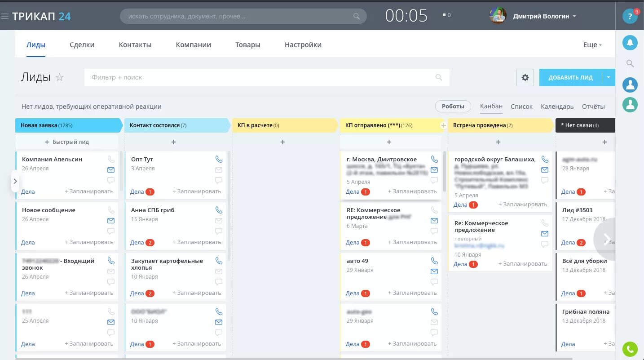Viewport: 644px width, 360px height.
Task: Open the help icon with the red badge
Action: [630, 16]
